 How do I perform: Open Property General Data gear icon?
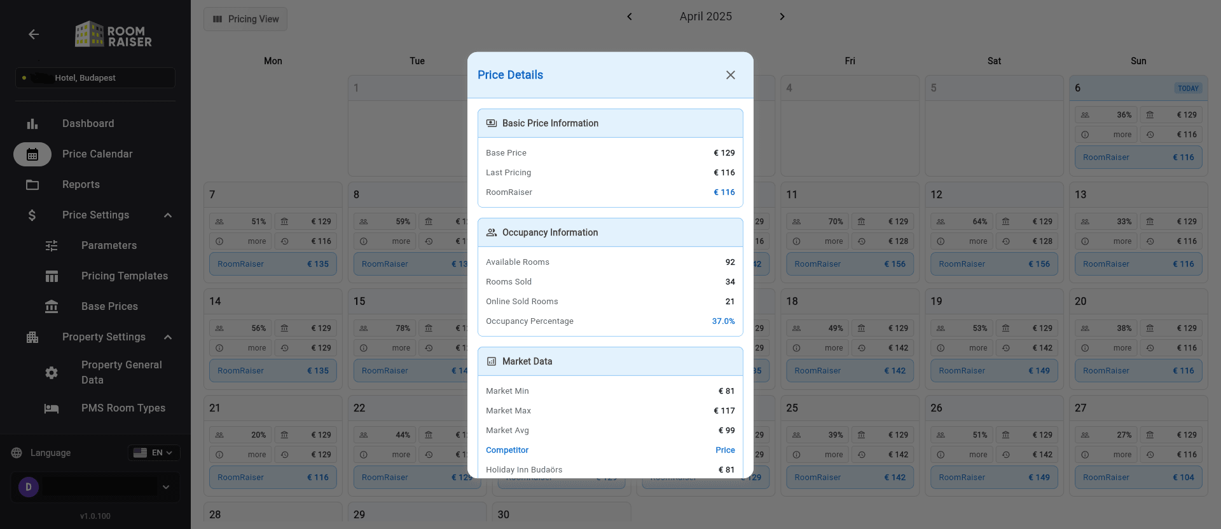point(52,373)
